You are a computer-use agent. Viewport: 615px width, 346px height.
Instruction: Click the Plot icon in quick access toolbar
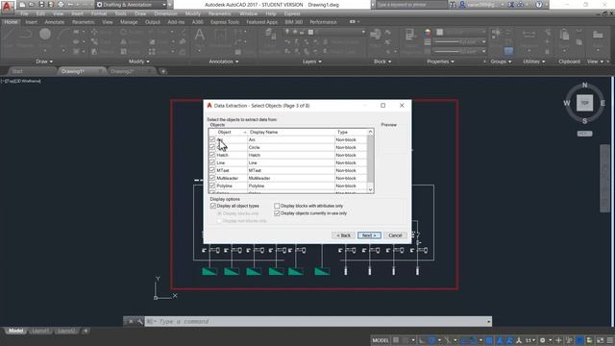coord(61,5)
